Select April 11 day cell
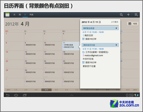Image resolution: width=143 pixels, height=112 pixels. point(71,46)
